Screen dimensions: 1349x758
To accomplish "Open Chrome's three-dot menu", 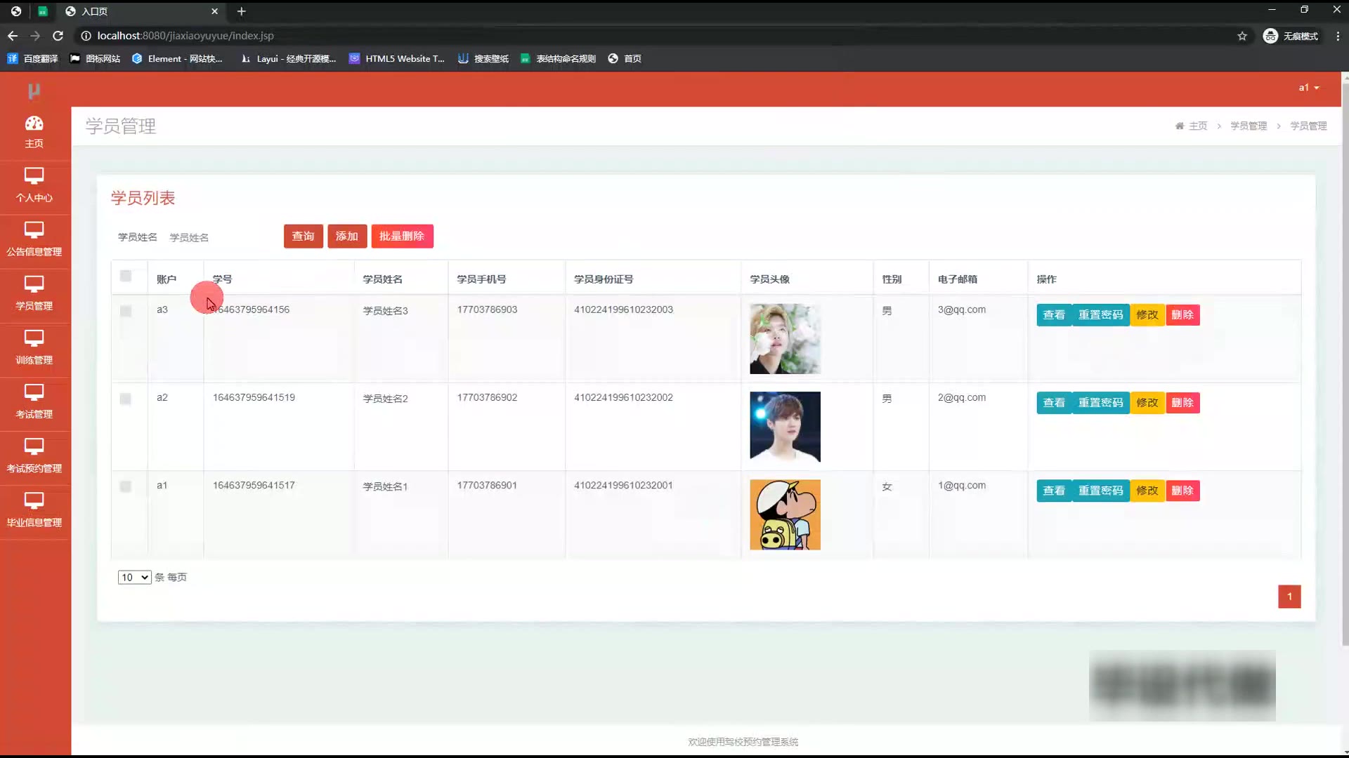I will coord(1337,36).
